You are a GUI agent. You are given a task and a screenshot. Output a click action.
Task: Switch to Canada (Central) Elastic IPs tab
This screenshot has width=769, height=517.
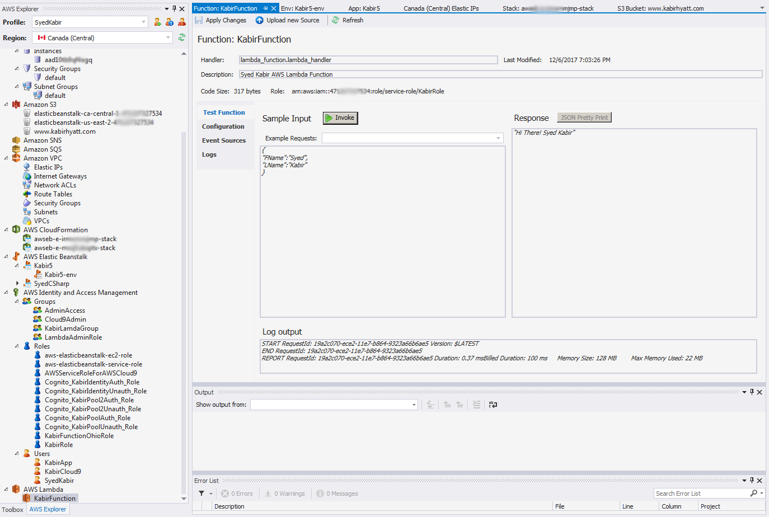(x=441, y=8)
